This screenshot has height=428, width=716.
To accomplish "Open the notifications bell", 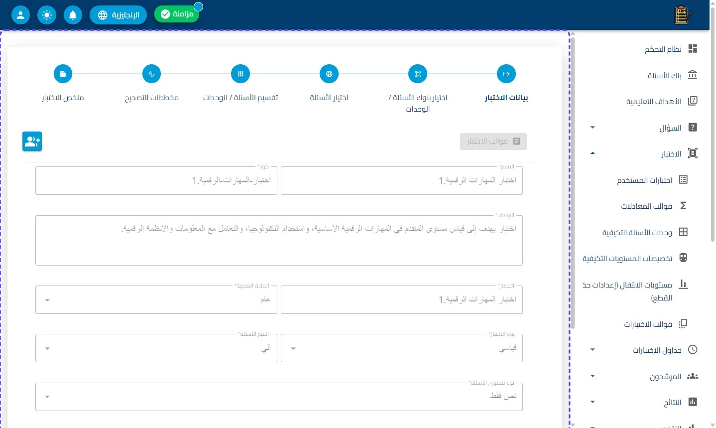I will (73, 15).
